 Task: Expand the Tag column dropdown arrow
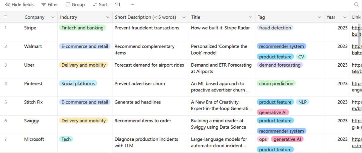[319, 17]
